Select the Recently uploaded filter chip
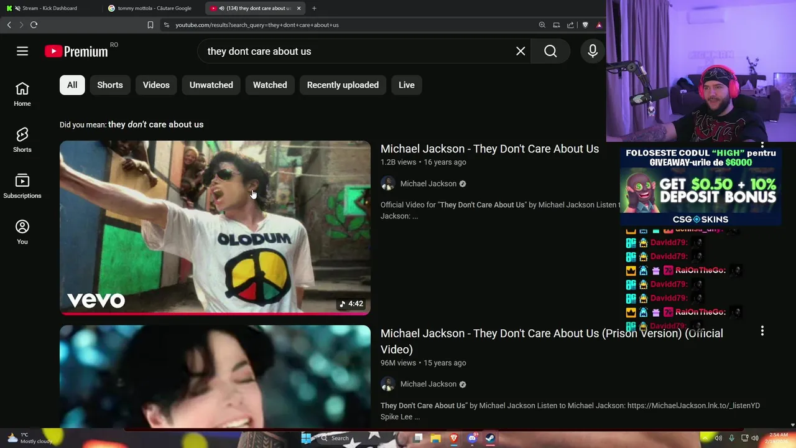 tap(343, 85)
